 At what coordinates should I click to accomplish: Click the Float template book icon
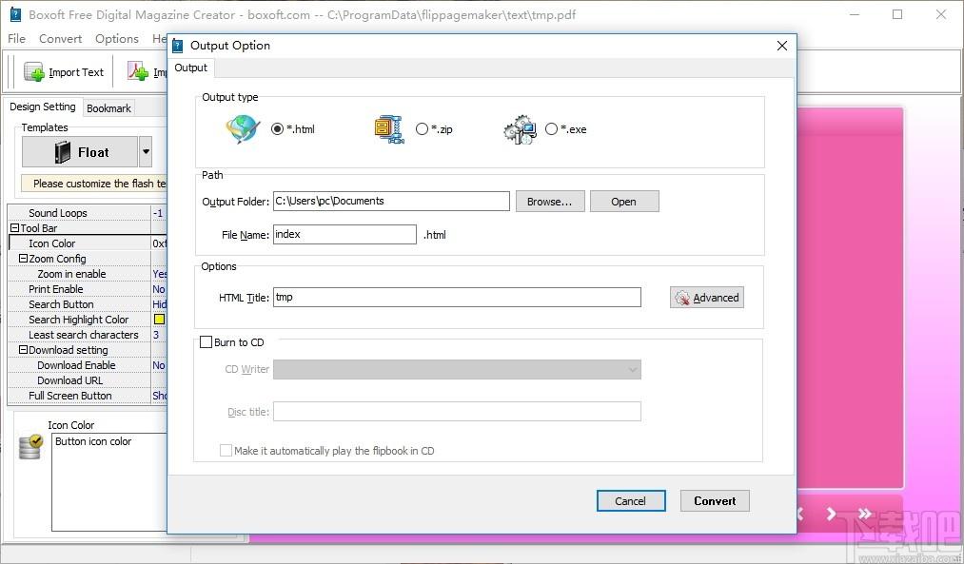click(x=63, y=152)
